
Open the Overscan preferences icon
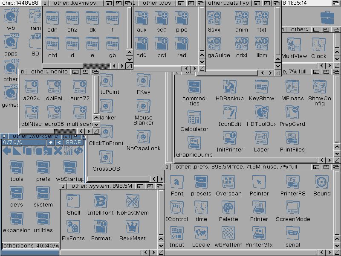pos(228,182)
